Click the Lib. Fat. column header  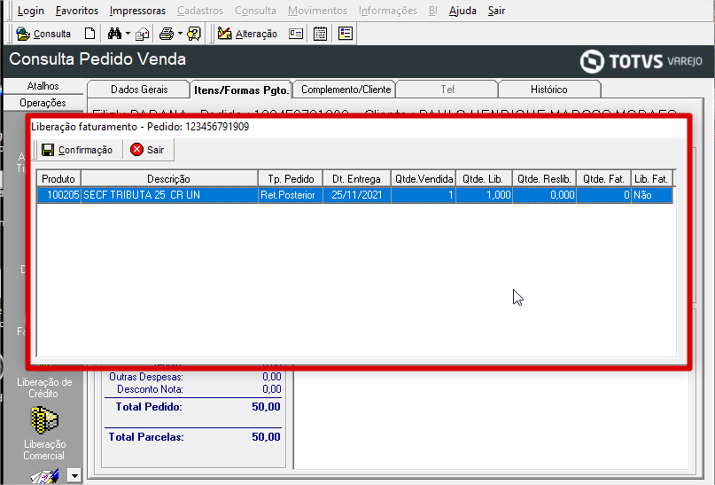click(651, 179)
